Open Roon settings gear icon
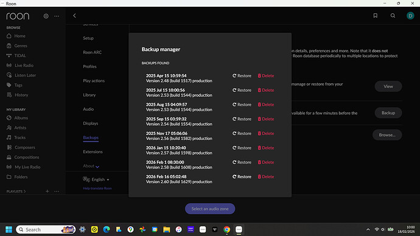The height and width of the screenshot is (236, 420). click(x=46, y=16)
